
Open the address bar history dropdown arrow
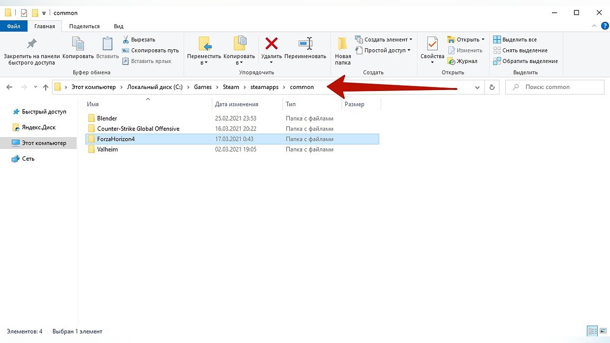pos(477,87)
